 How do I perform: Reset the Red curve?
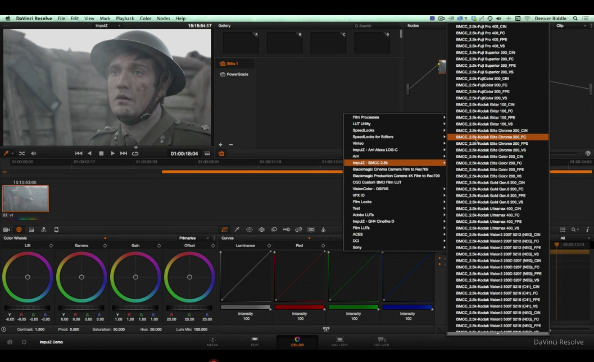click(323, 245)
